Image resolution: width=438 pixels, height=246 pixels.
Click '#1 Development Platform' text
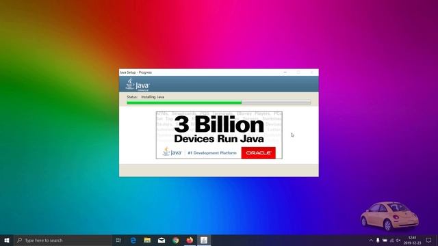(x=212, y=153)
